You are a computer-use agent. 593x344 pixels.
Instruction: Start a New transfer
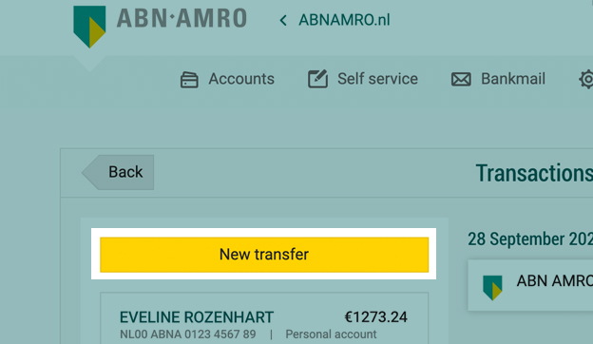click(x=264, y=255)
